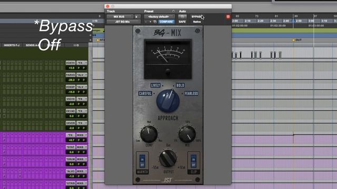Click the BG-MIX title on the plugin

pos(167,33)
